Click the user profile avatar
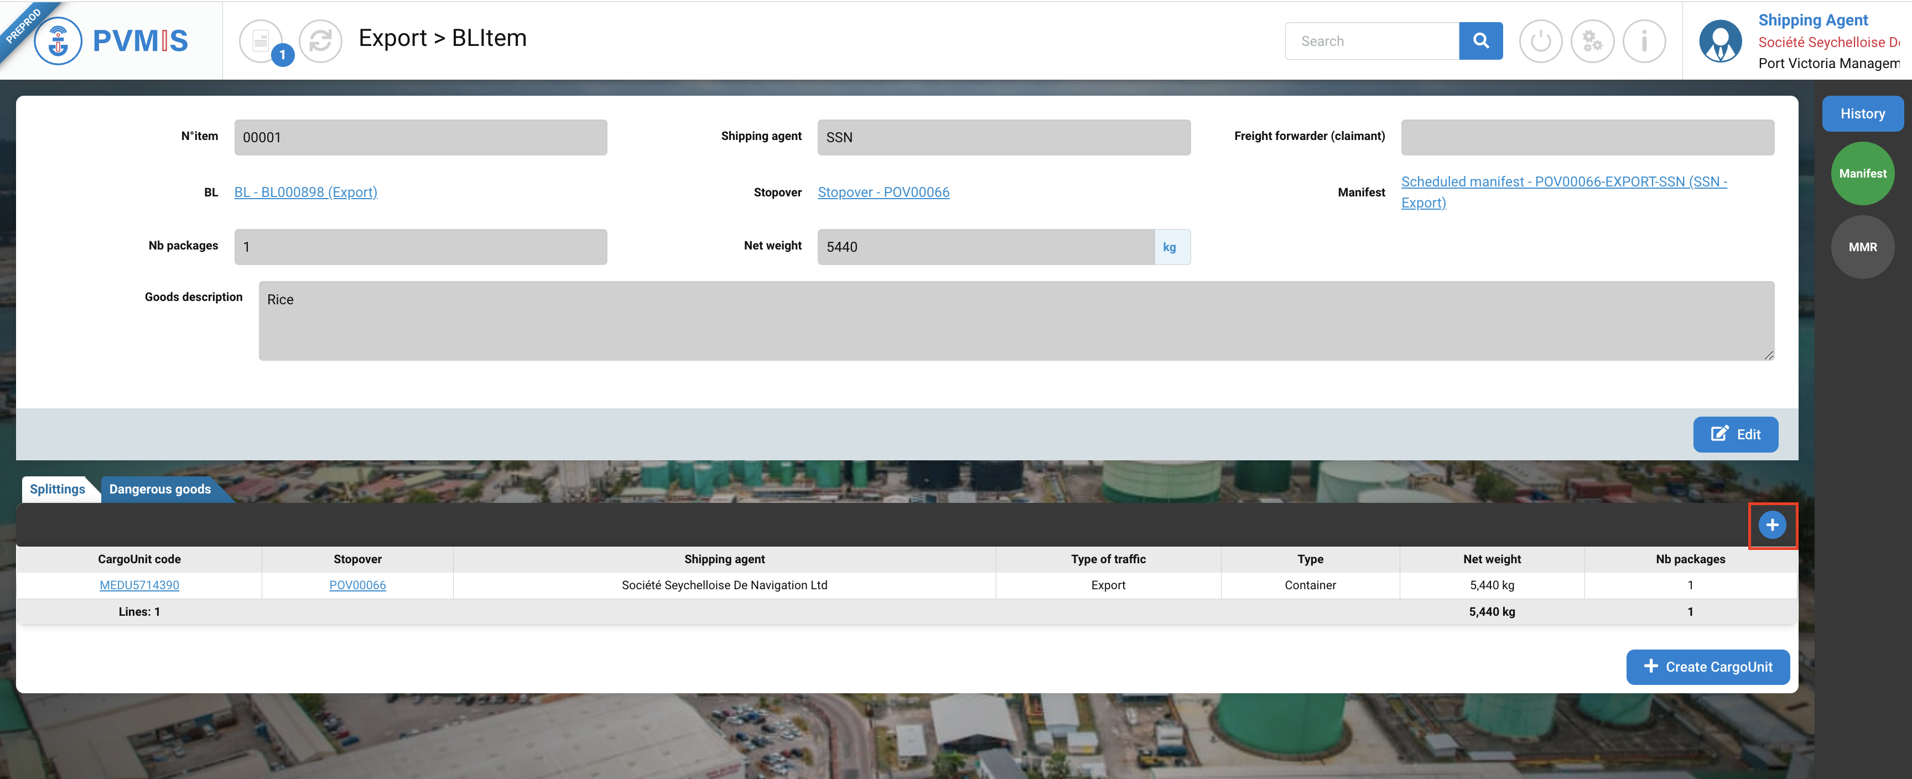The image size is (1912, 779). [x=1720, y=41]
